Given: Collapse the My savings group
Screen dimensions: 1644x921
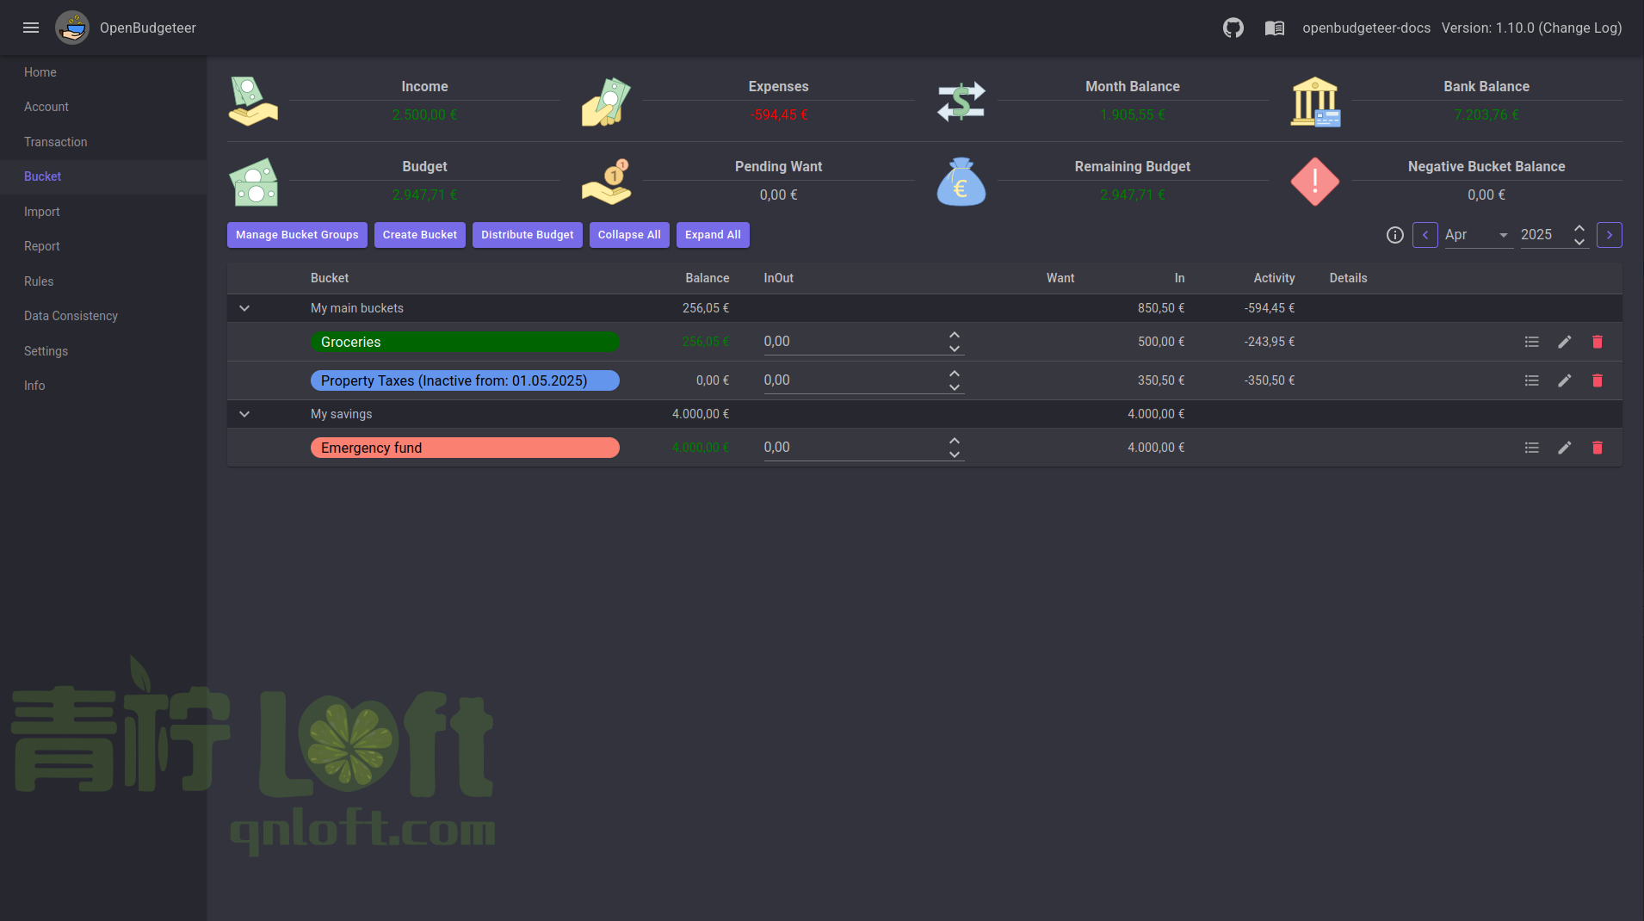Looking at the screenshot, I should click(x=244, y=414).
